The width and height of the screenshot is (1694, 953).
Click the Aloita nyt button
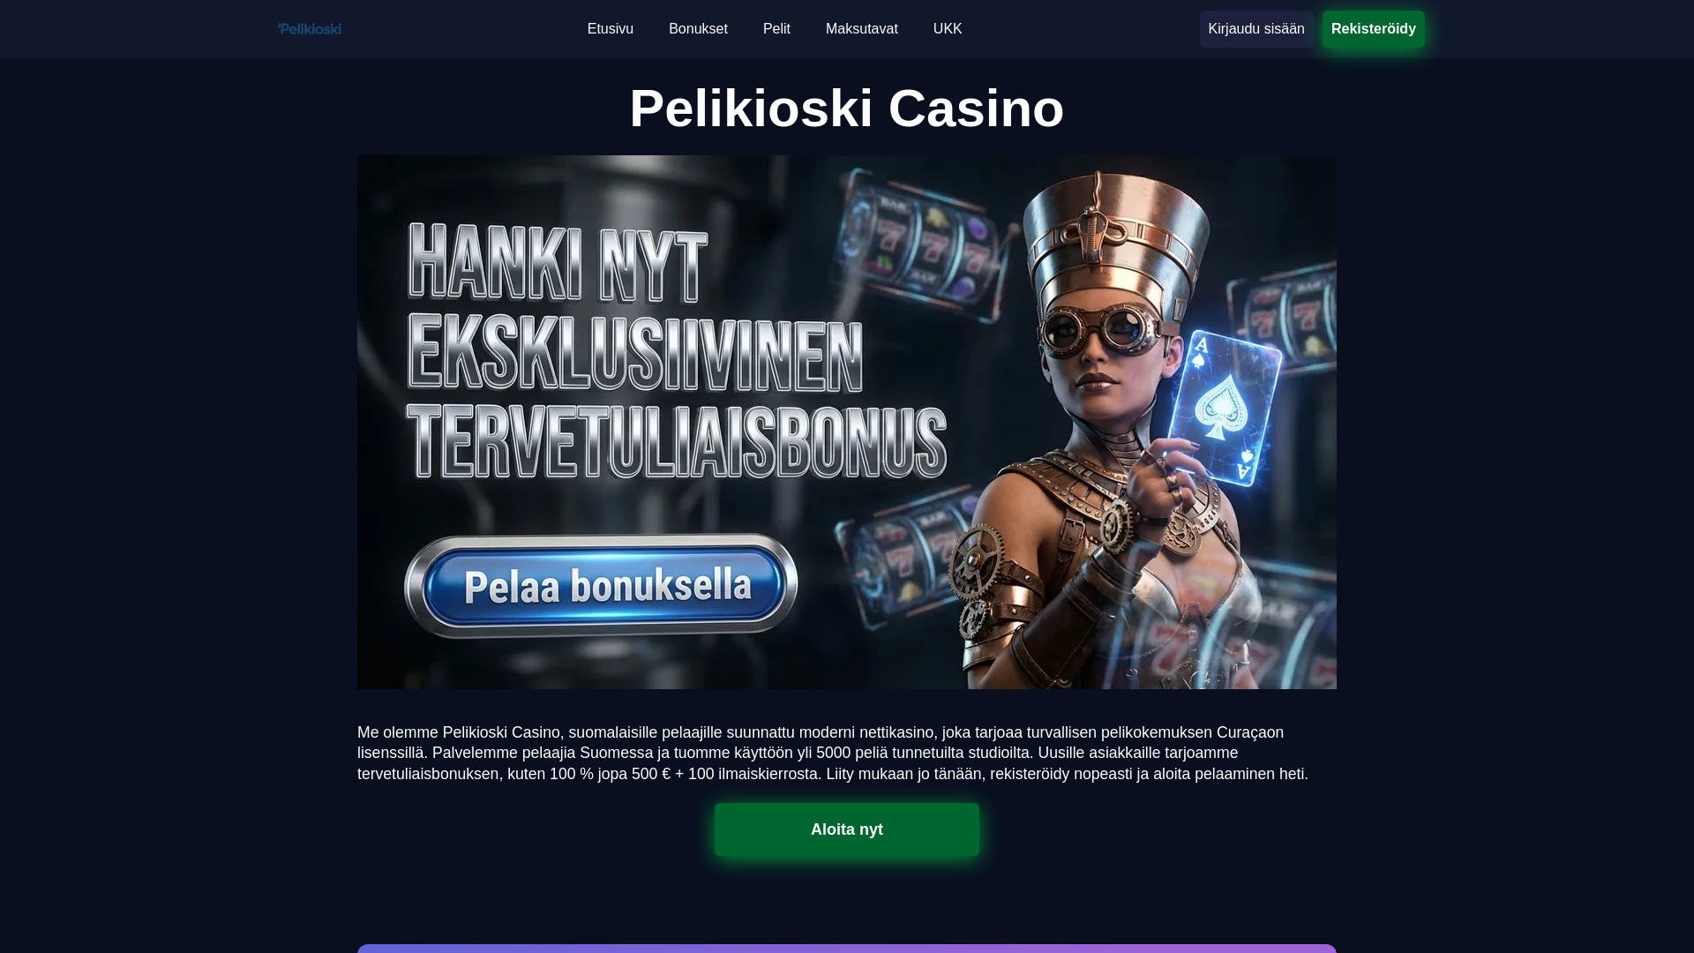tap(847, 829)
